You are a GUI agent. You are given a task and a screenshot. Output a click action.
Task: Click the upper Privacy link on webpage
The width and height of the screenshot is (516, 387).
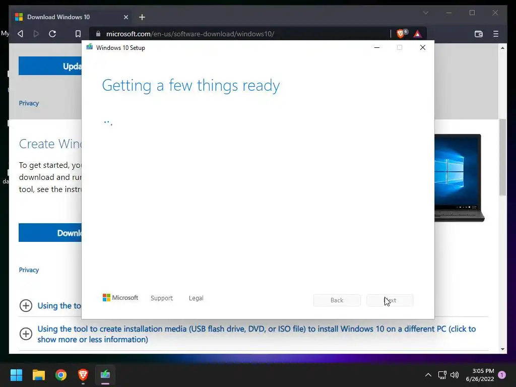click(x=29, y=103)
